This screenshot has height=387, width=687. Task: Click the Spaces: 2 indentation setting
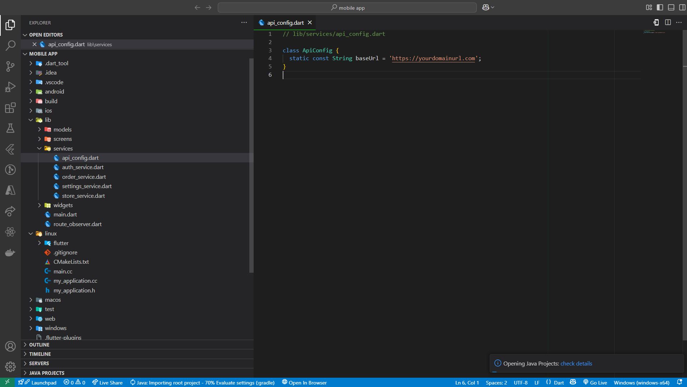496,383
